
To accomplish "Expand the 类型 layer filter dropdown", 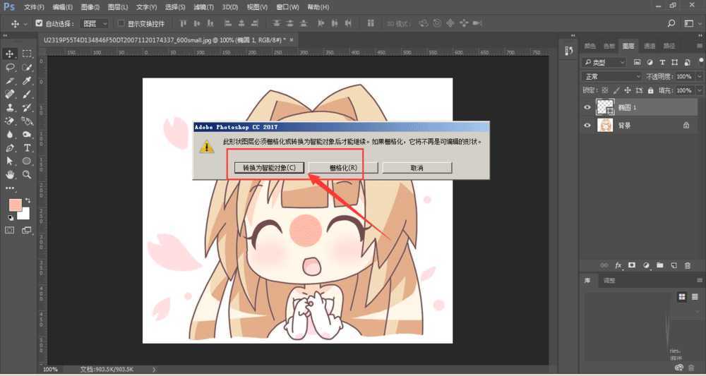I will click(x=604, y=62).
